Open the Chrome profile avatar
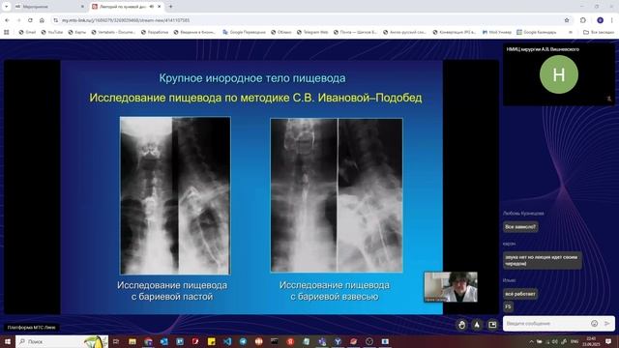Screen dimensions: 619x348 pyautogui.click(x=600, y=20)
